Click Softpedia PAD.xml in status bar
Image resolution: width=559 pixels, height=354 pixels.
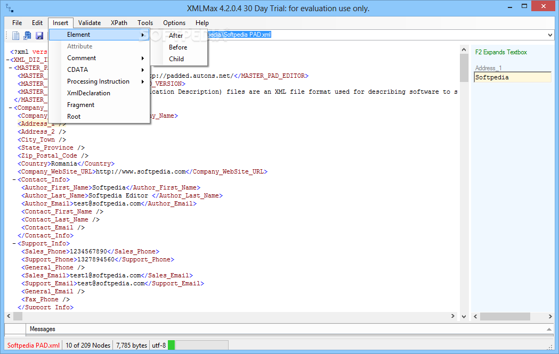coord(34,345)
